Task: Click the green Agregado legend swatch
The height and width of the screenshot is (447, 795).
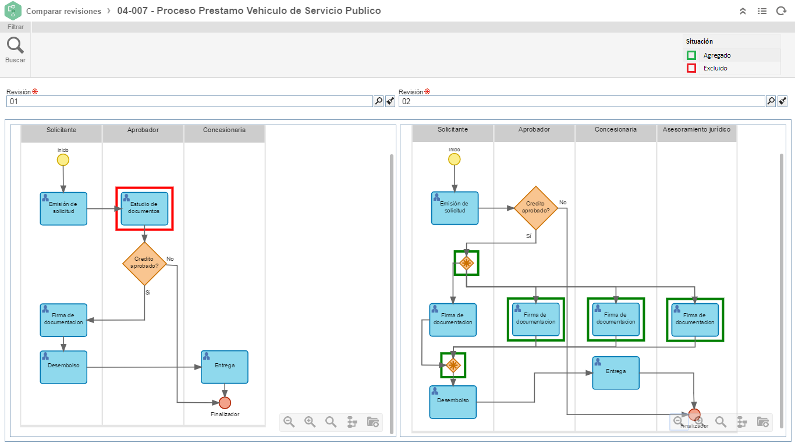Action: point(691,55)
